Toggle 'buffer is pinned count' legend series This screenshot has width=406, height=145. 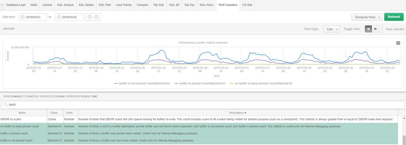tap(200, 84)
